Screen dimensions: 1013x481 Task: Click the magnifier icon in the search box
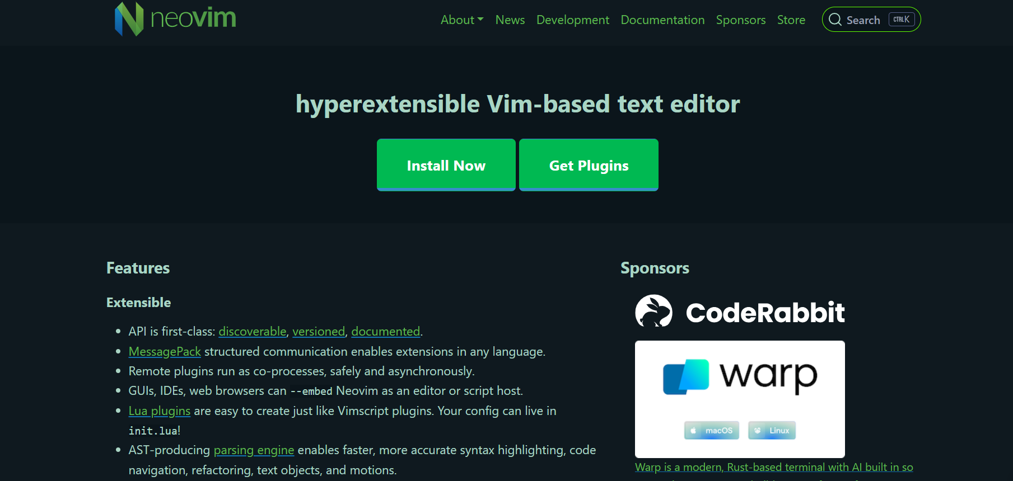click(x=835, y=20)
